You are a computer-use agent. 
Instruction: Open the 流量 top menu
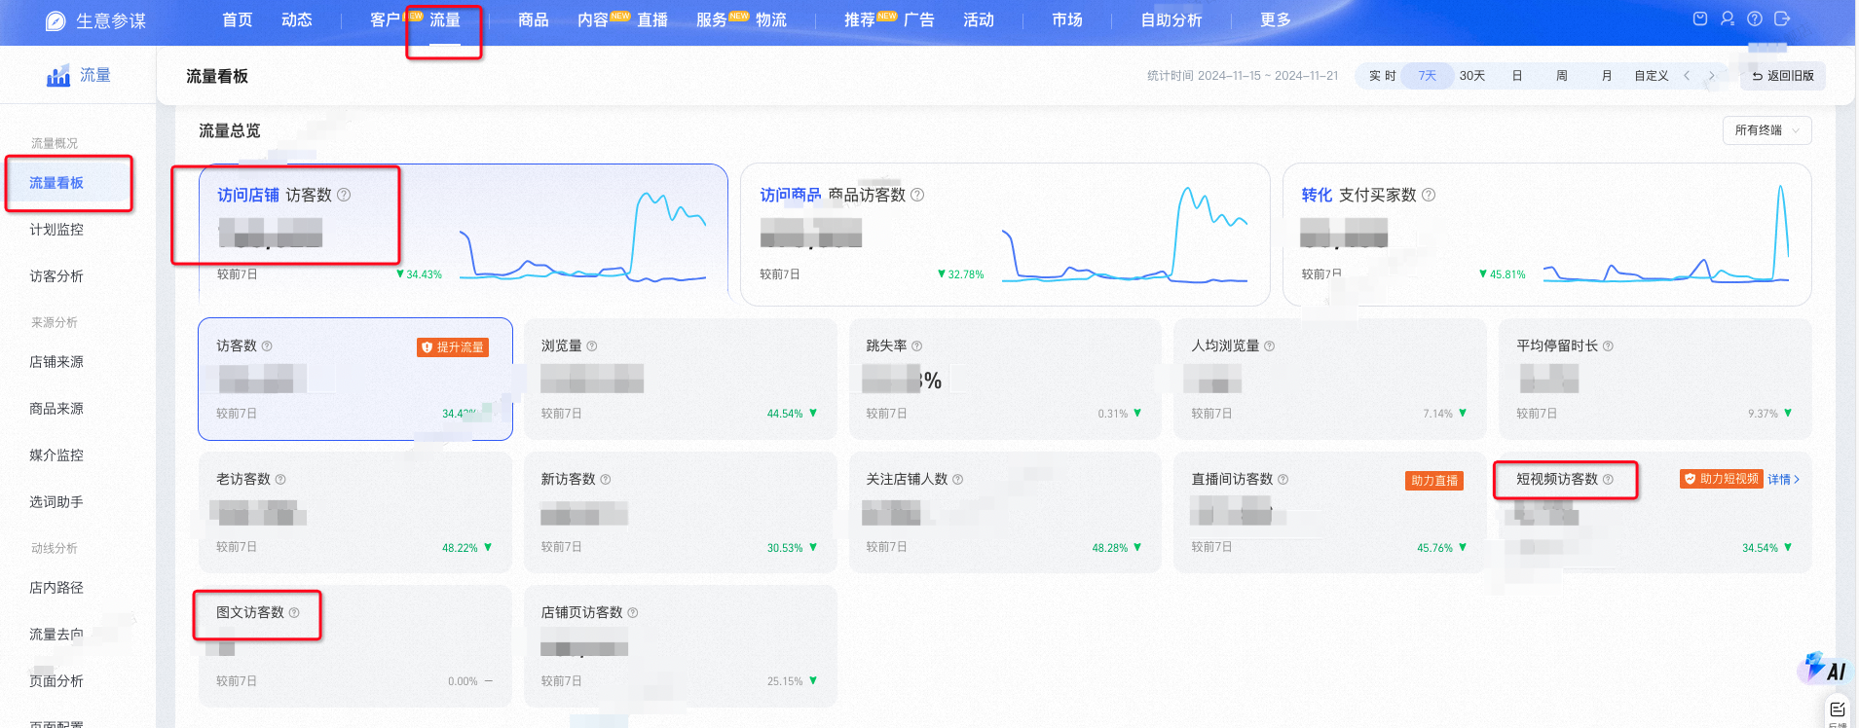[x=445, y=20]
